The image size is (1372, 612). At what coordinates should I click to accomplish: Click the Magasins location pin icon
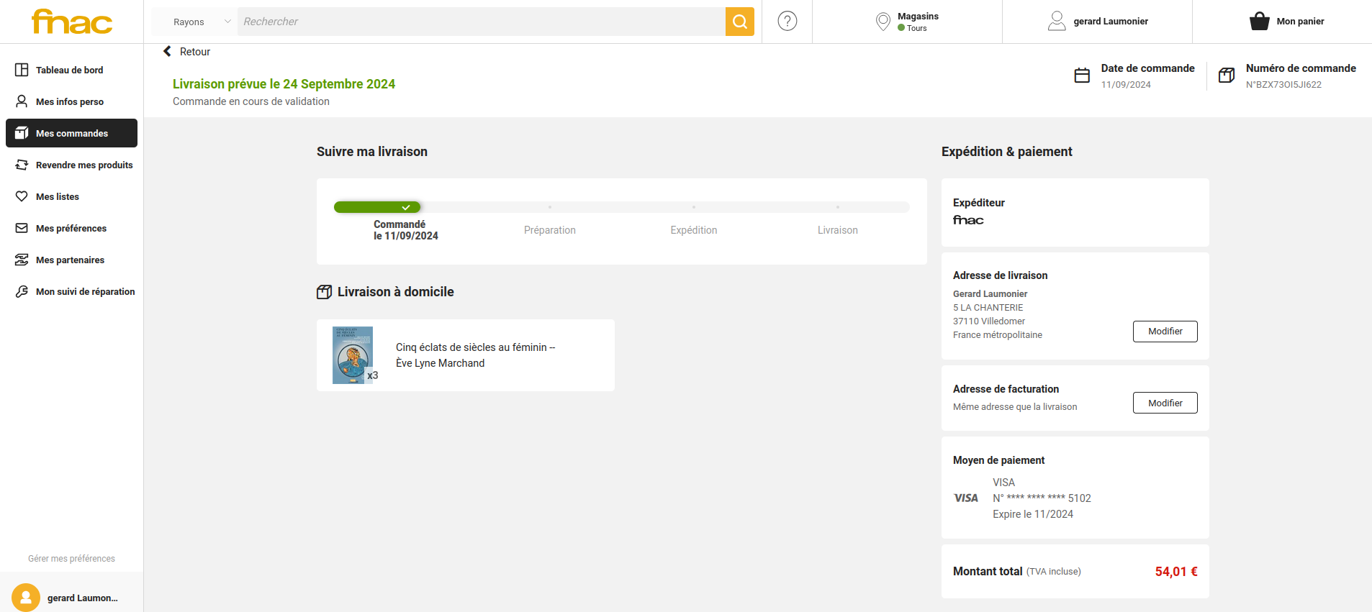(883, 22)
